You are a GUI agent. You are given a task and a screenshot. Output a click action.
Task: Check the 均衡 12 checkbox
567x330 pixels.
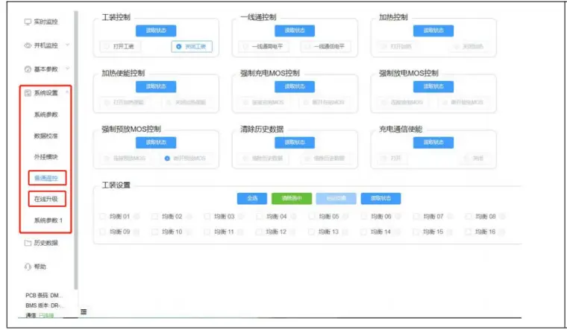click(260, 232)
